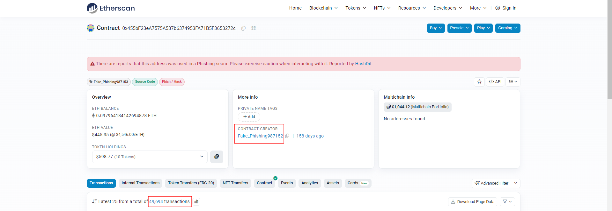Open the Presale dropdown button
This screenshot has height=211, width=612.
pyautogui.click(x=459, y=28)
